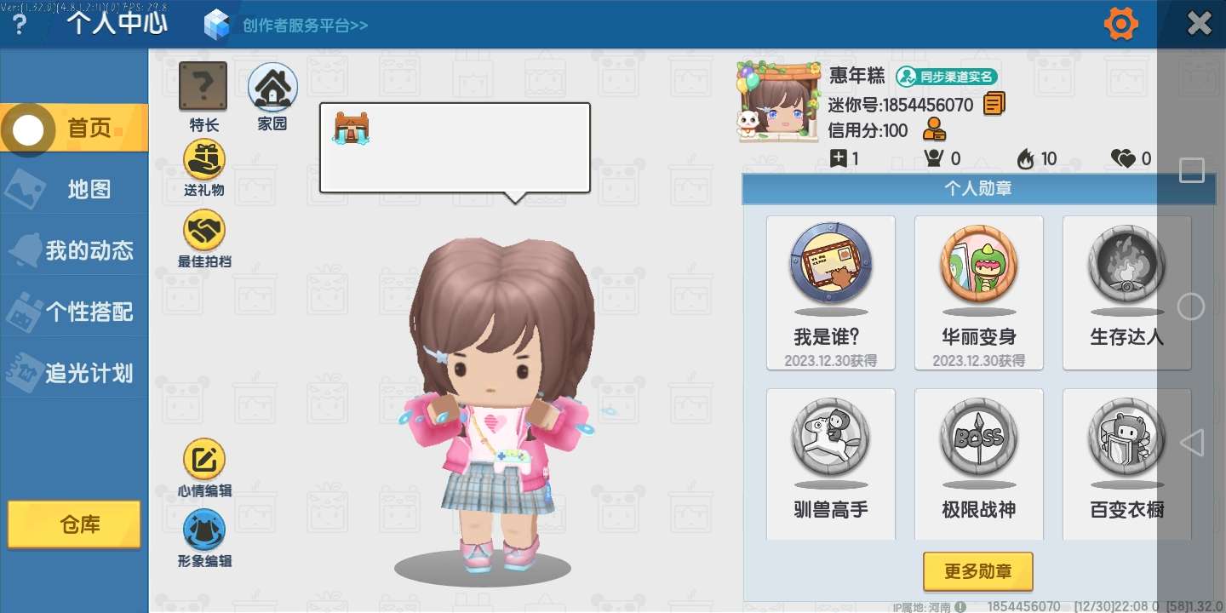This screenshot has width=1226, height=613.
Task: Click the player avatar portrait
Action: coord(776,102)
